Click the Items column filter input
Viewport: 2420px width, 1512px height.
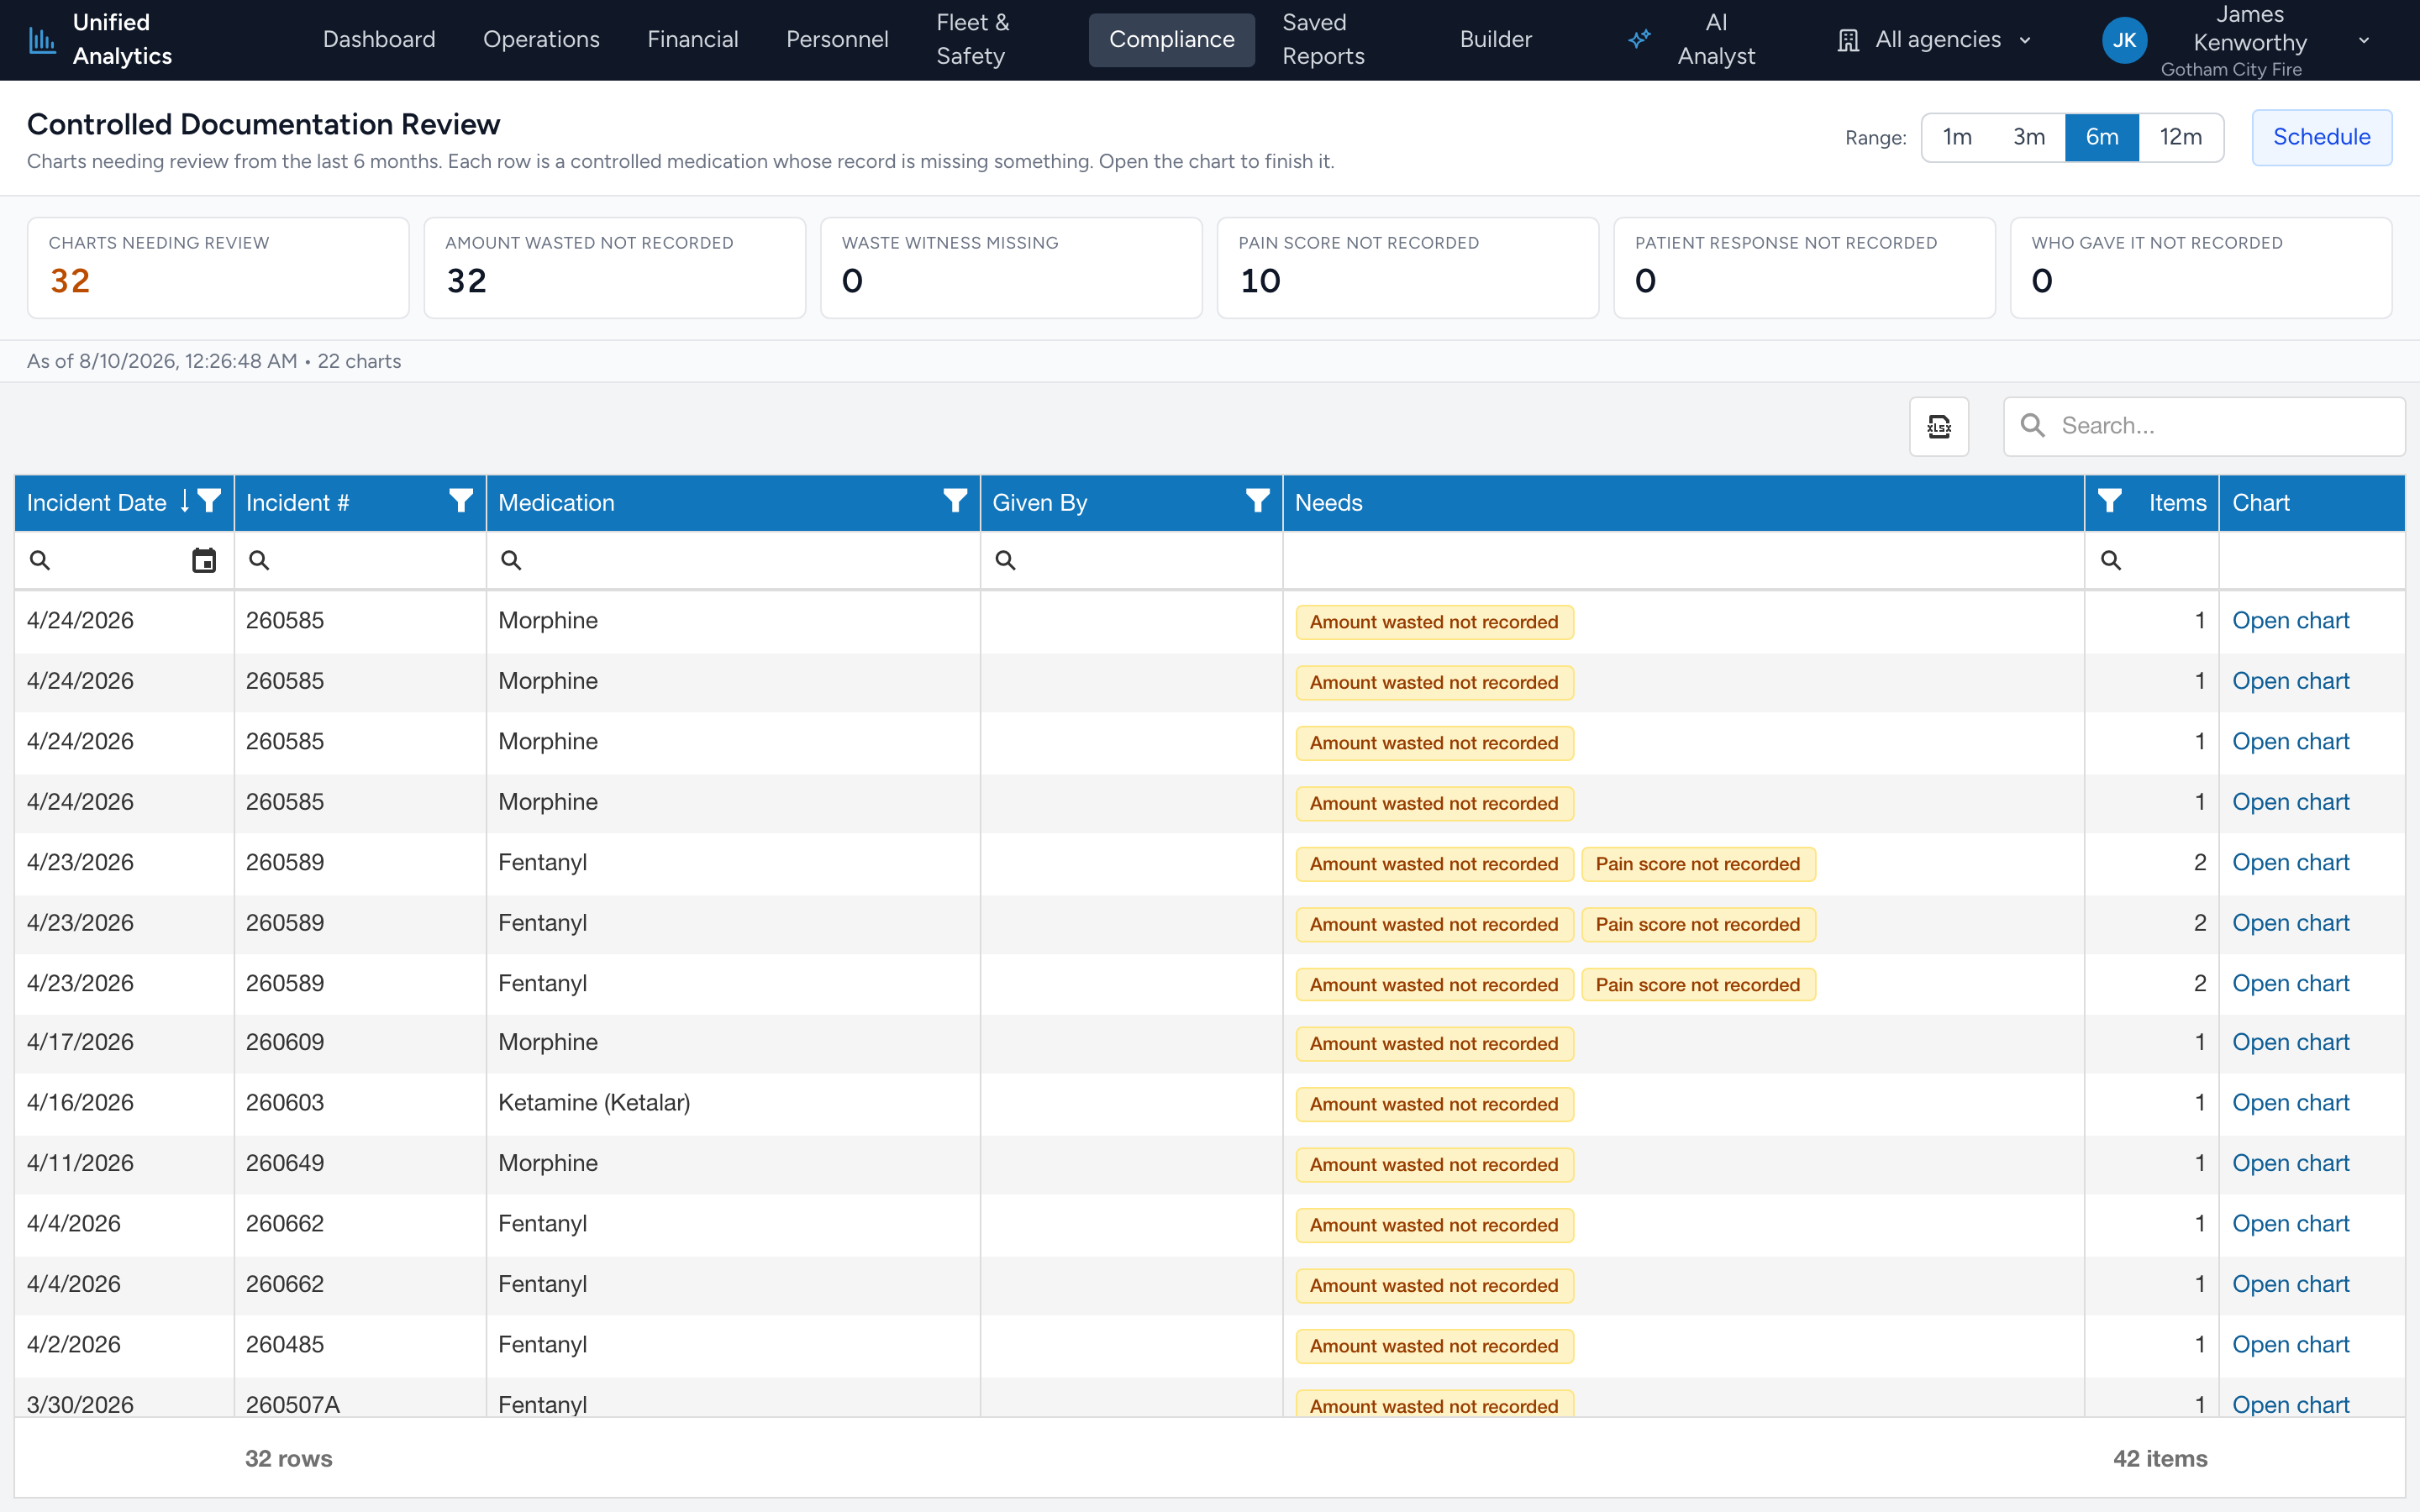point(2151,560)
